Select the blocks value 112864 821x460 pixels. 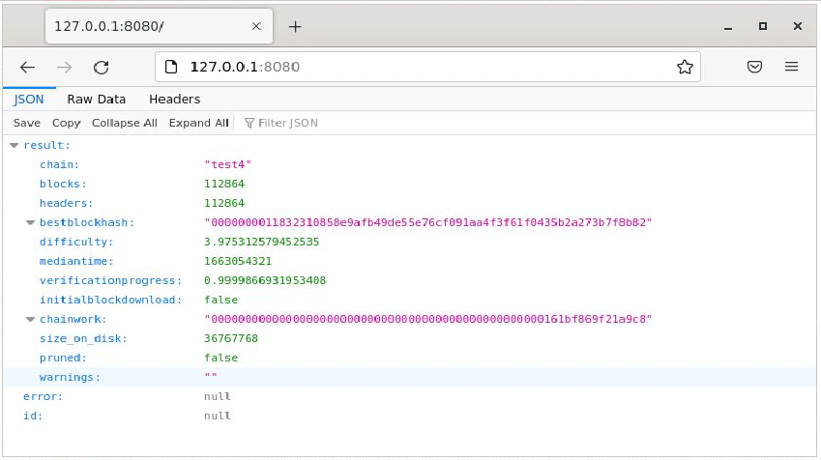pyautogui.click(x=224, y=184)
